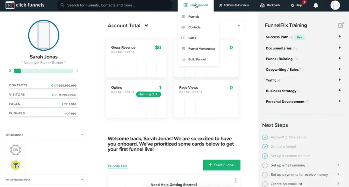The width and height of the screenshot is (349, 187).
Task: Toggle the Account profile setup checkmark
Action: (265, 137)
